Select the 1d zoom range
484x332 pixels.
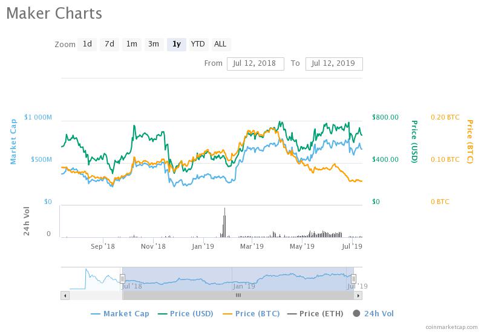87,44
